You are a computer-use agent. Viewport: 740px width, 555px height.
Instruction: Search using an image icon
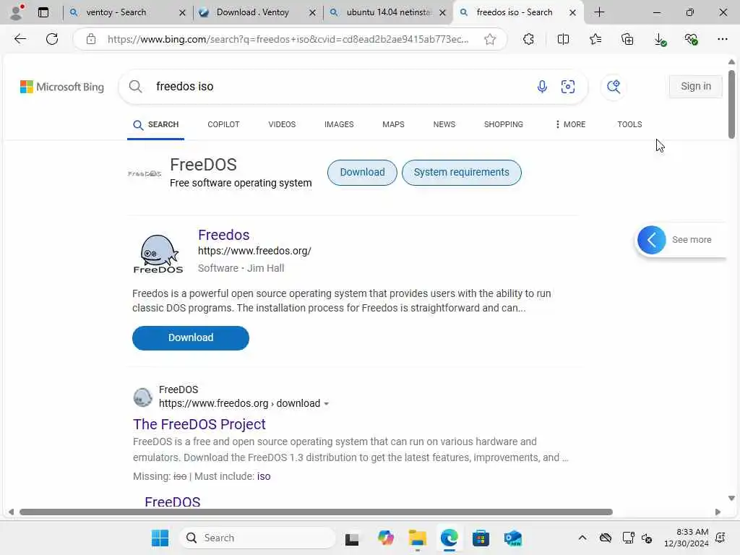click(568, 87)
